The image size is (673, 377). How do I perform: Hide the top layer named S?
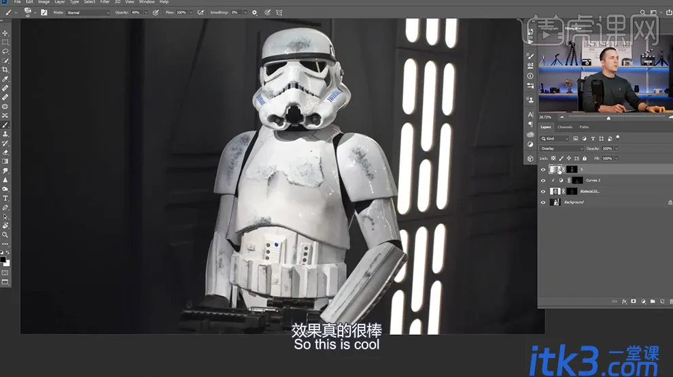click(x=543, y=169)
